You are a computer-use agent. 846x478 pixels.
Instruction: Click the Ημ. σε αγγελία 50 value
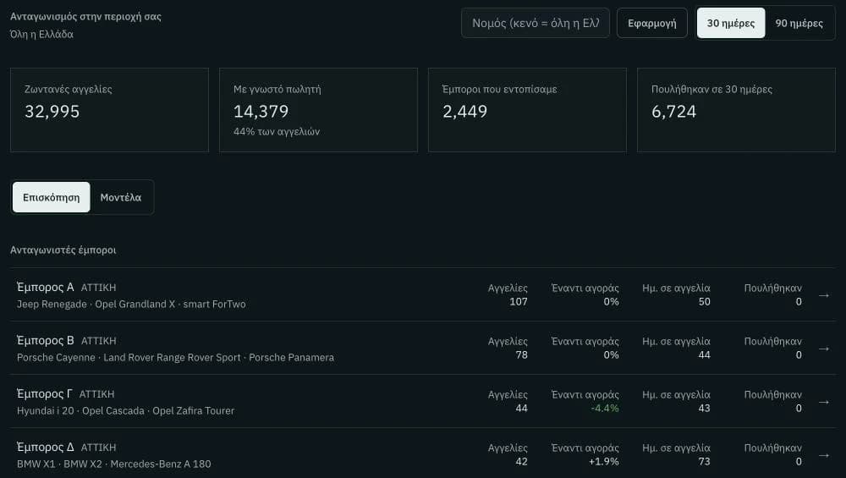coord(705,301)
